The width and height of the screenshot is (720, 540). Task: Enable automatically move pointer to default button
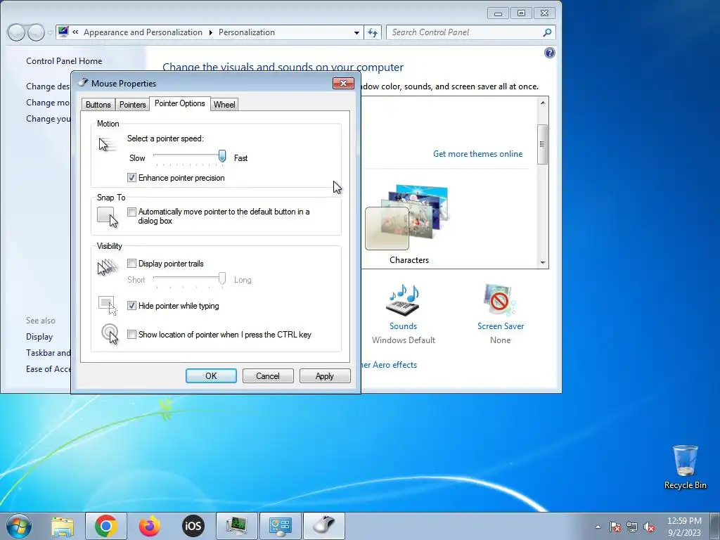coord(131,212)
